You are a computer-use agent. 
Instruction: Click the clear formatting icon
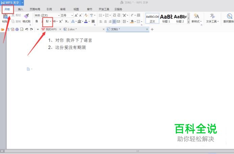tap(86, 15)
